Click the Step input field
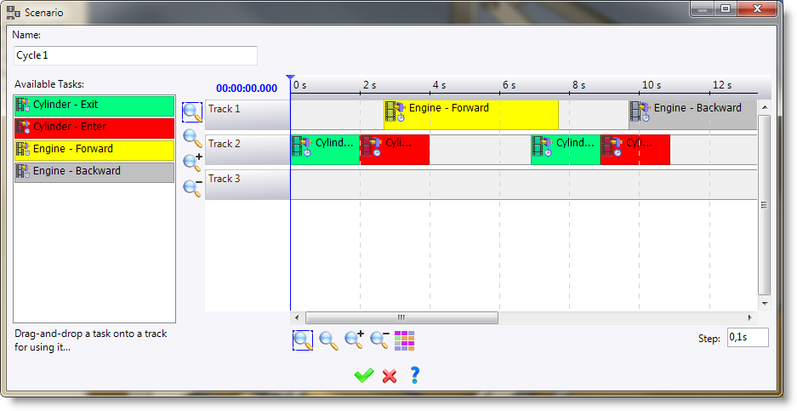Image resolution: width=797 pixels, height=411 pixels. 747,338
